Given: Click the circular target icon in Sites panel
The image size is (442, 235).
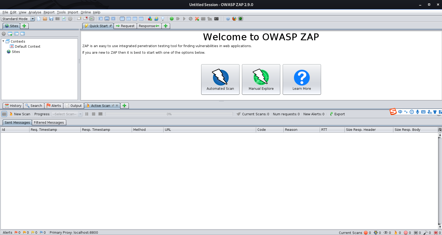Looking at the screenshot, I should [4, 34].
